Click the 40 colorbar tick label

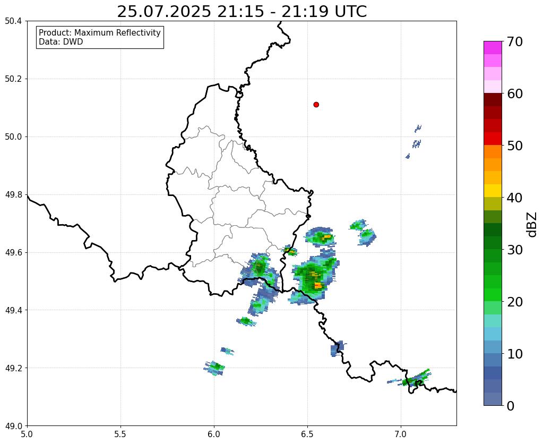point(515,198)
